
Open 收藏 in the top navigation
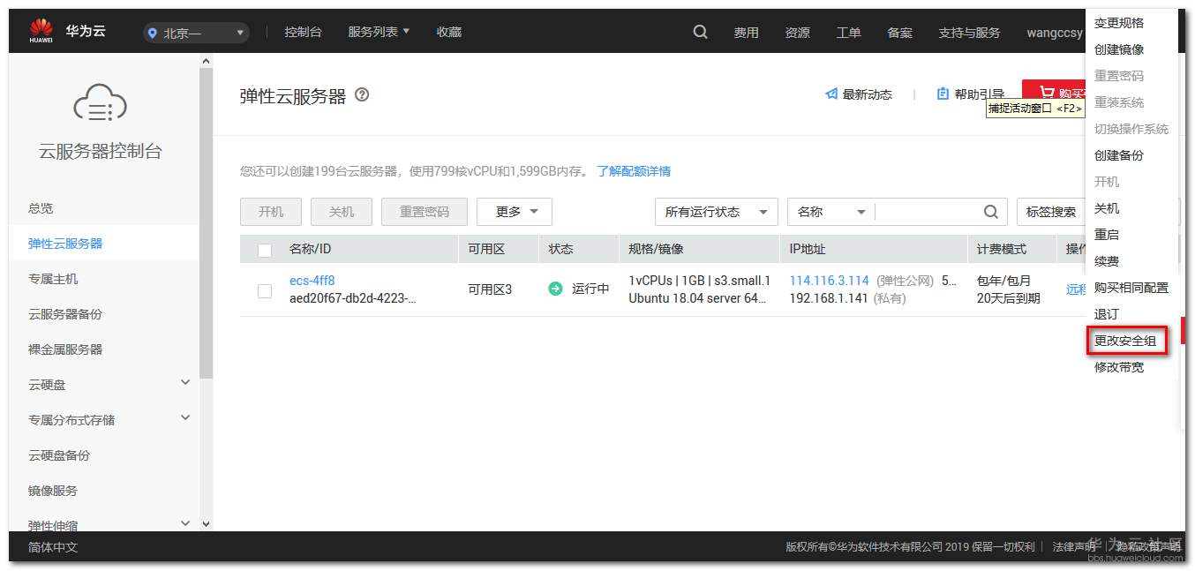pos(449,32)
